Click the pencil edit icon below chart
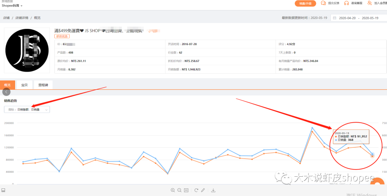This screenshot has height=196, width=387. [x=203, y=190]
